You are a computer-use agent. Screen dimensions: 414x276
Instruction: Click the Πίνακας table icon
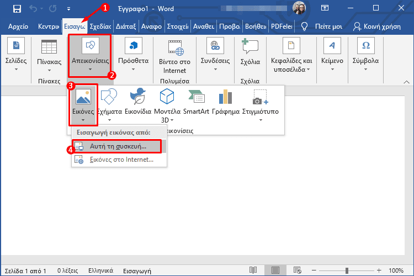pos(49,47)
